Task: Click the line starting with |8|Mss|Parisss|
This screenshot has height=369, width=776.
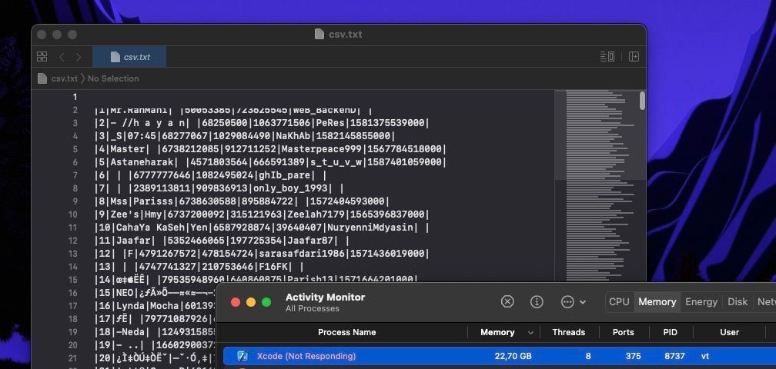Action: click(x=242, y=201)
